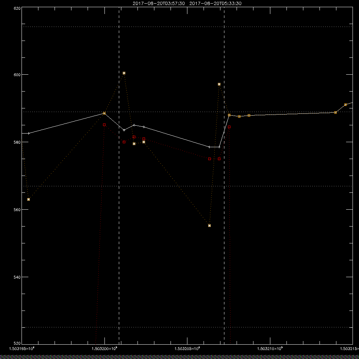Pick the highest orange data point near 600

click(124, 73)
